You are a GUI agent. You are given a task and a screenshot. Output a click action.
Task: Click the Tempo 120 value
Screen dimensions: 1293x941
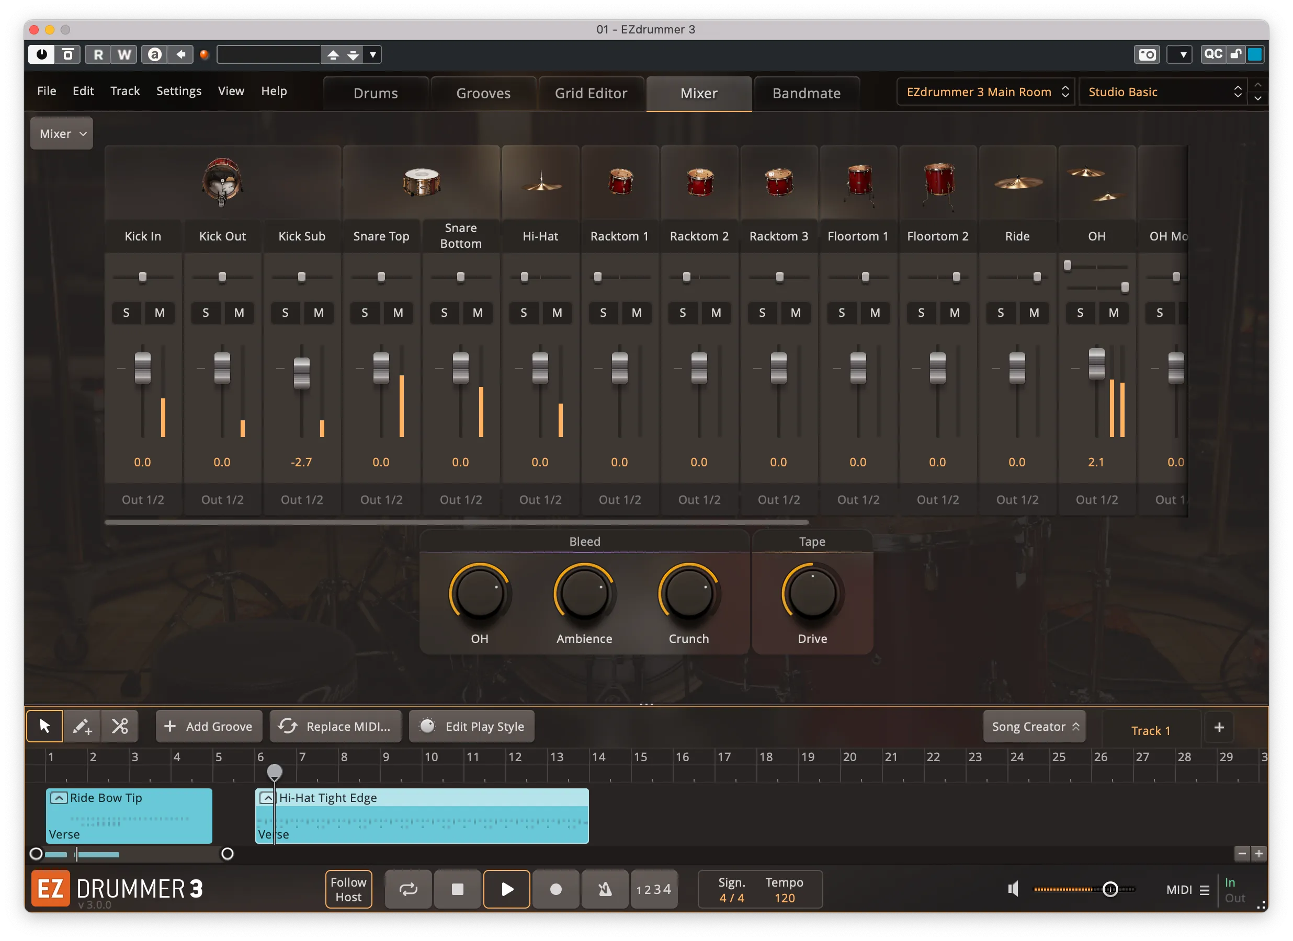tap(785, 898)
